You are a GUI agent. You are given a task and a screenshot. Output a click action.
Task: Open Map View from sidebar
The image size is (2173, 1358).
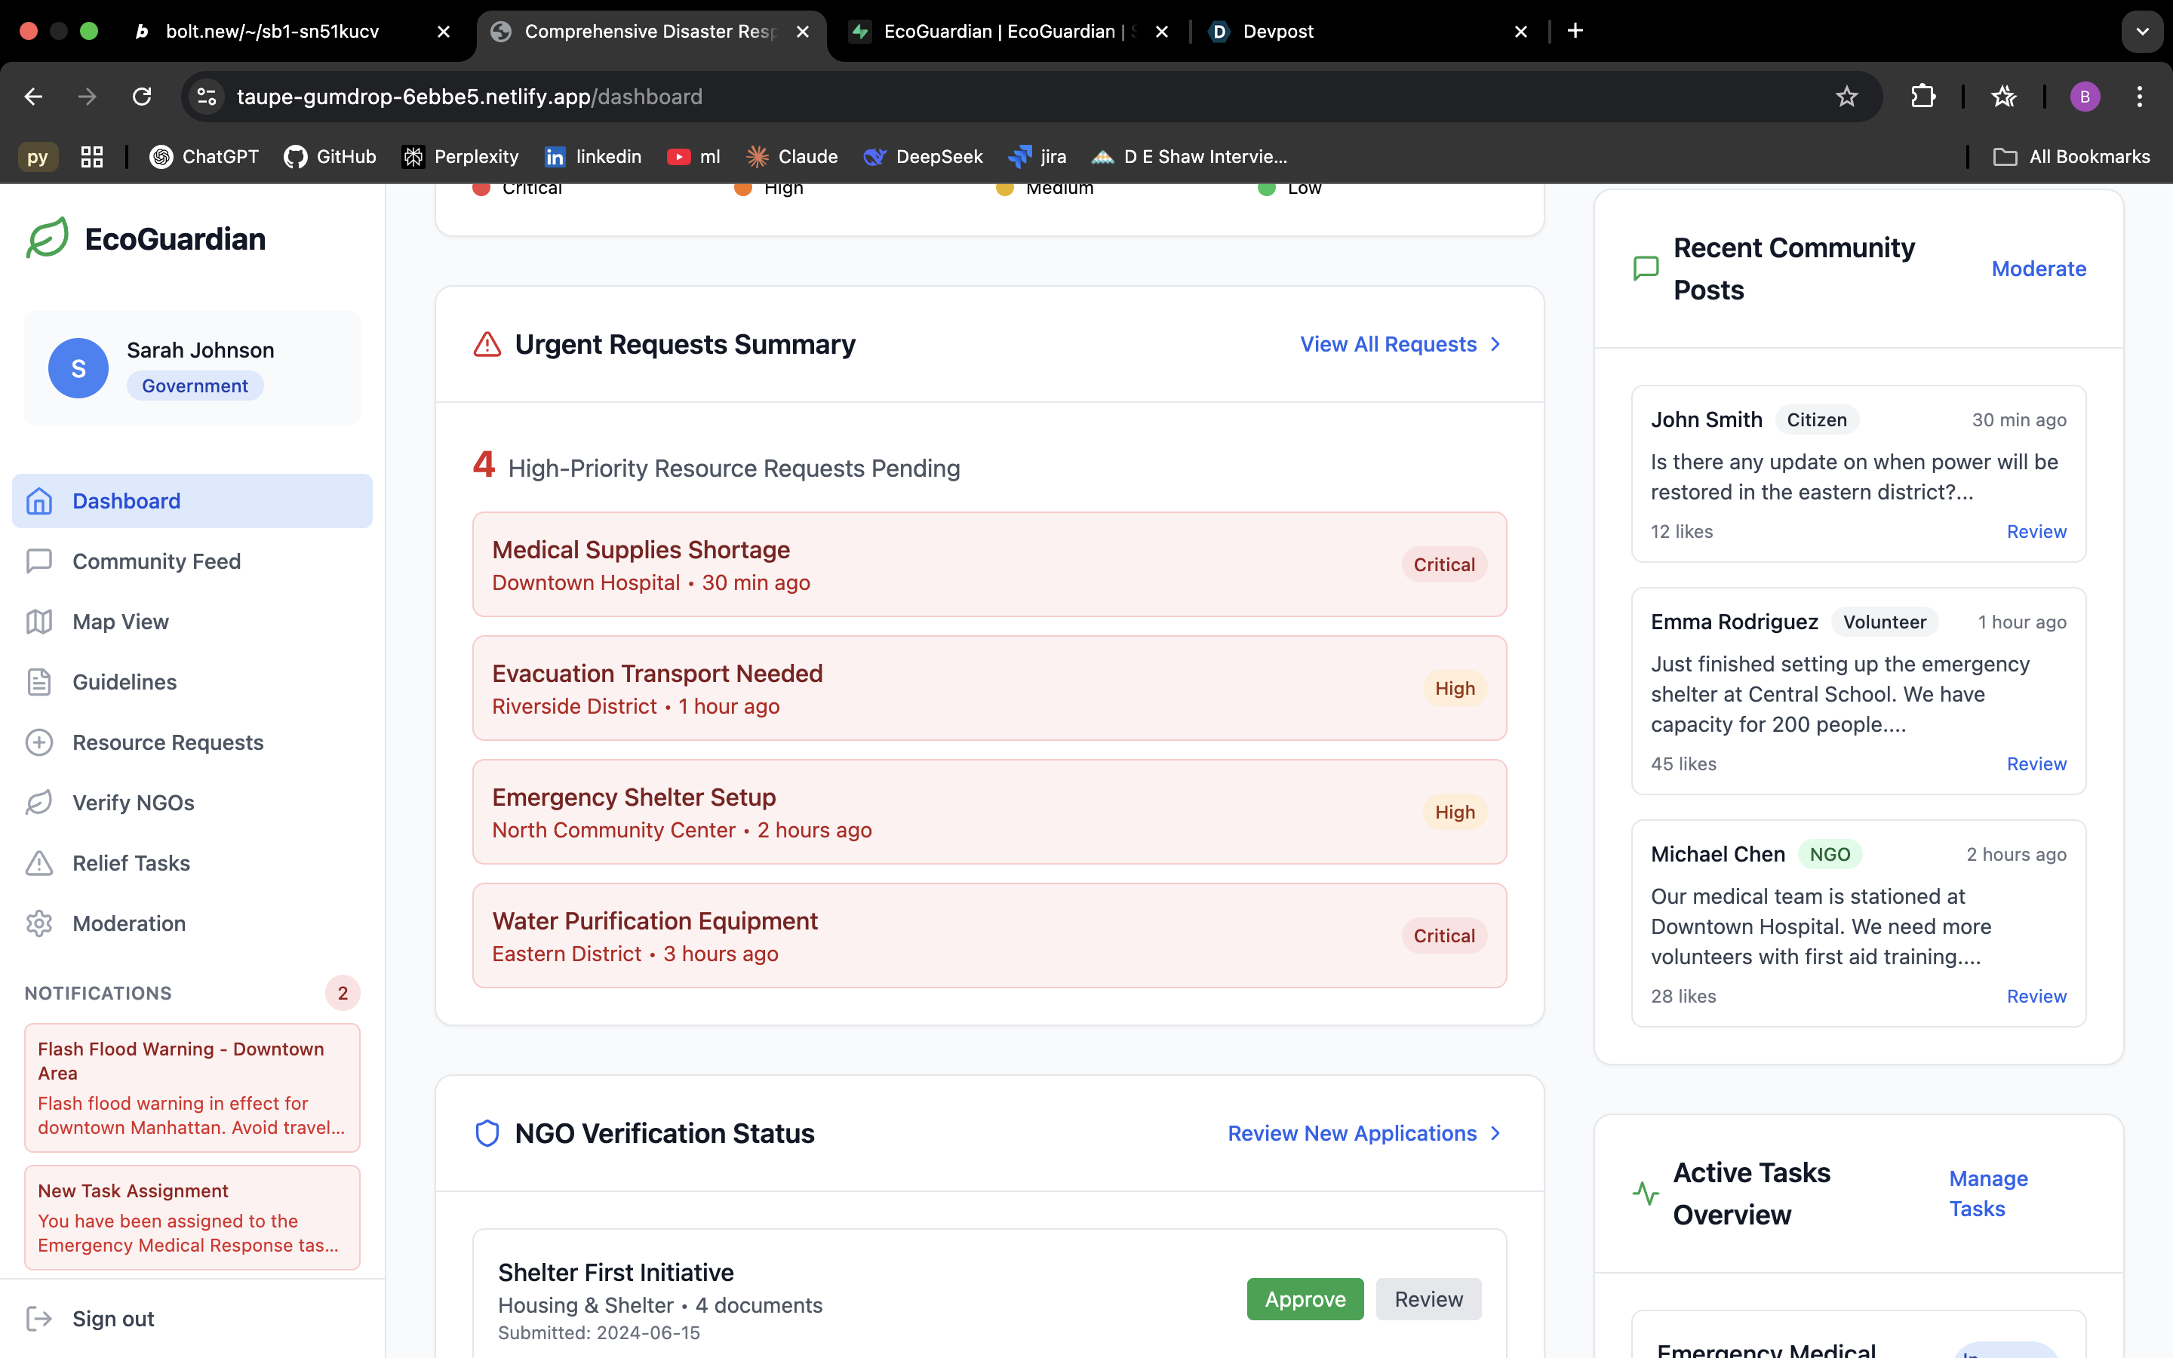pos(120,622)
